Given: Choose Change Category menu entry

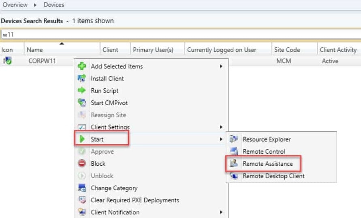Looking at the screenshot, I should point(151,188).
